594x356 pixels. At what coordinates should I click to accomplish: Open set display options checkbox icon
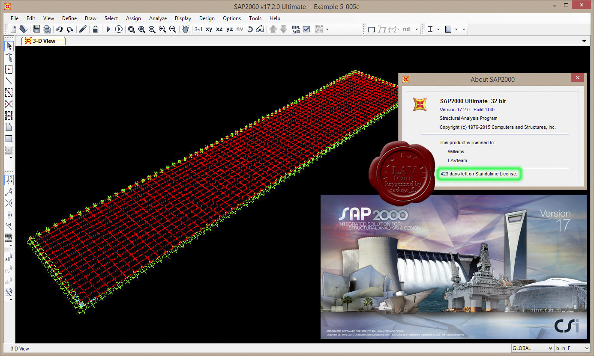tap(306, 29)
